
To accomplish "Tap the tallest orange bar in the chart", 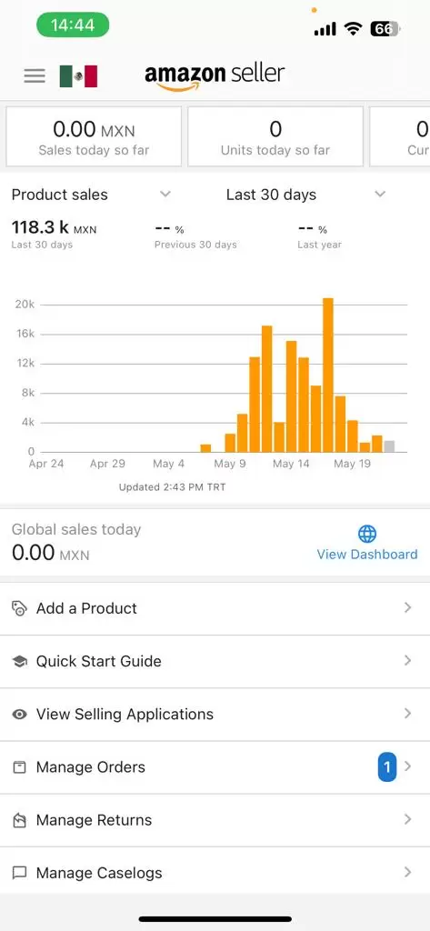I will pos(328,375).
